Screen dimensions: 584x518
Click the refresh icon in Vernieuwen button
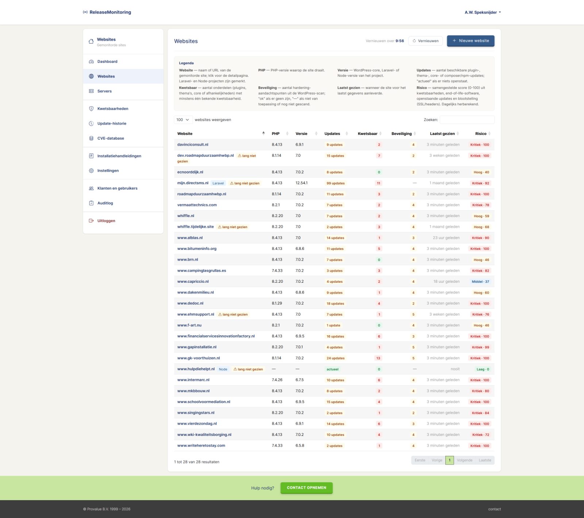[x=414, y=41]
